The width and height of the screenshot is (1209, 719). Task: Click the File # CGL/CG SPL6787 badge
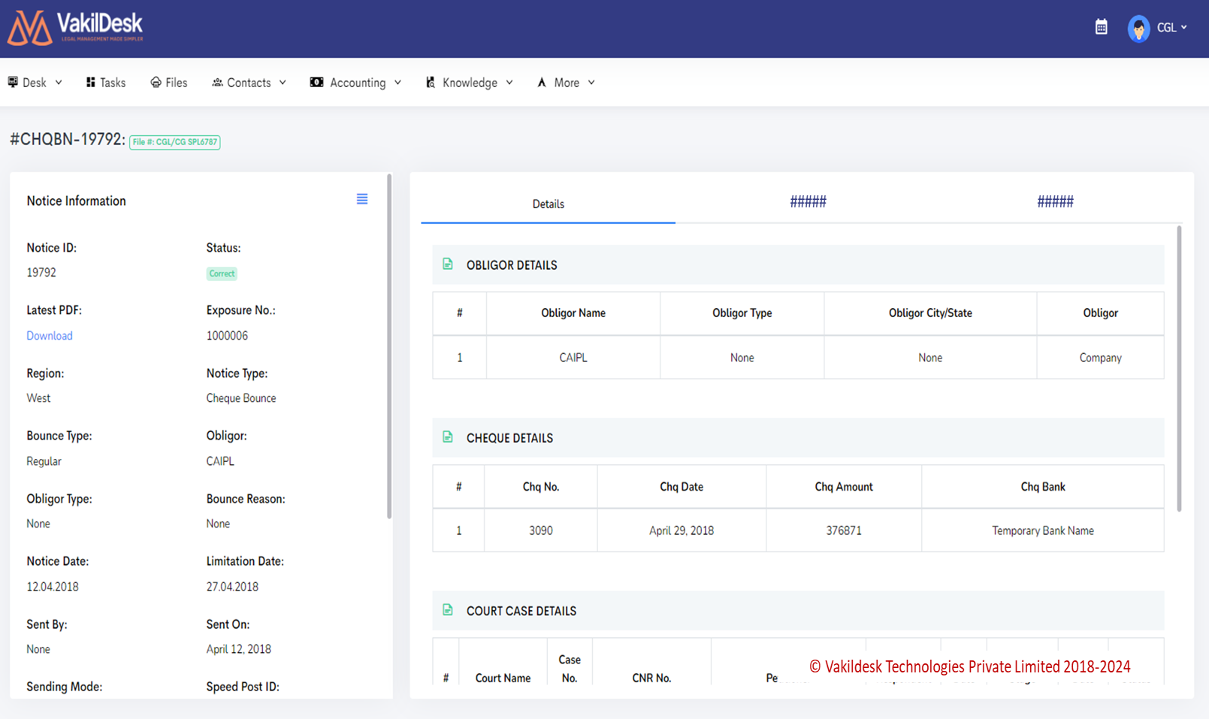(x=174, y=142)
